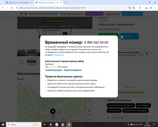Go back in browser history

pos(3,8)
